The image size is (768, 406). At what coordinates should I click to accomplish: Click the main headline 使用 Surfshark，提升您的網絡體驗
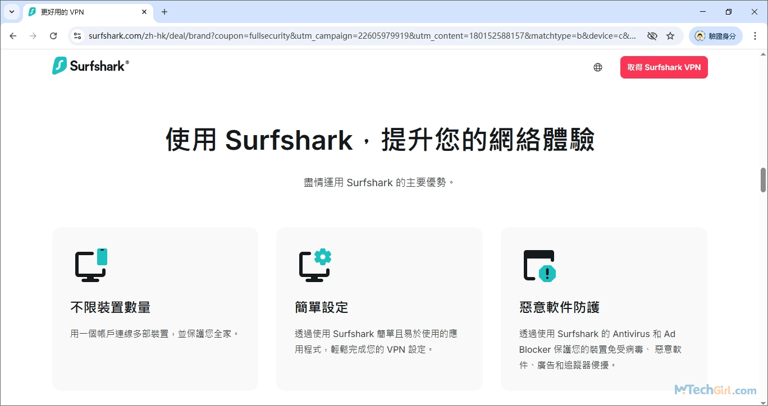coord(380,140)
